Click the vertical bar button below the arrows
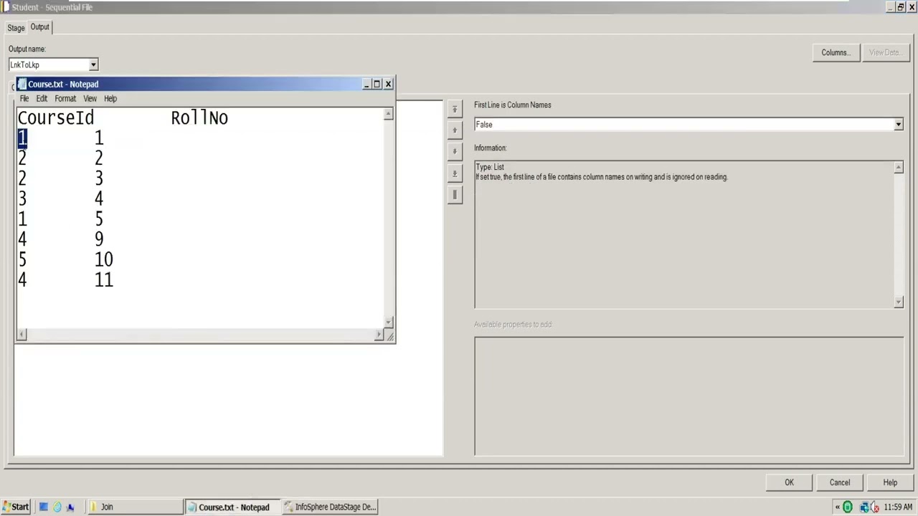Image resolution: width=918 pixels, height=516 pixels. [x=455, y=195]
